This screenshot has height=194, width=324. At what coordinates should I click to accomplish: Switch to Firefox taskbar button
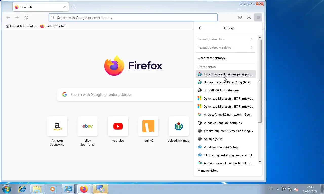tap(84, 189)
